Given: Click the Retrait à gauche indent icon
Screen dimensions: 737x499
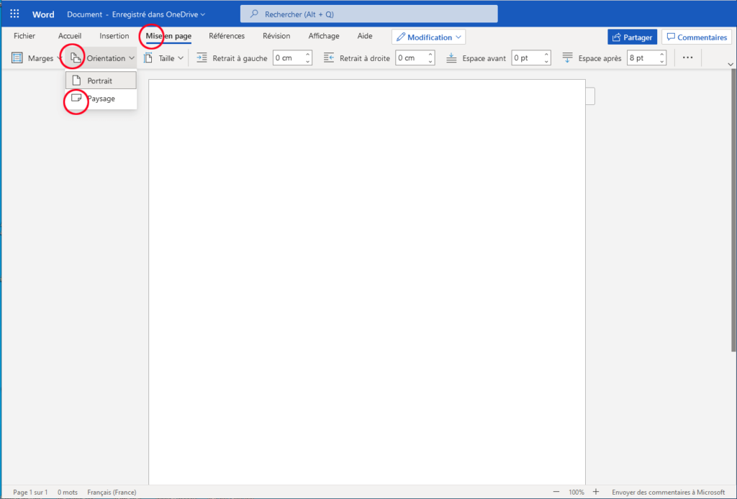Looking at the screenshot, I should point(202,58).
